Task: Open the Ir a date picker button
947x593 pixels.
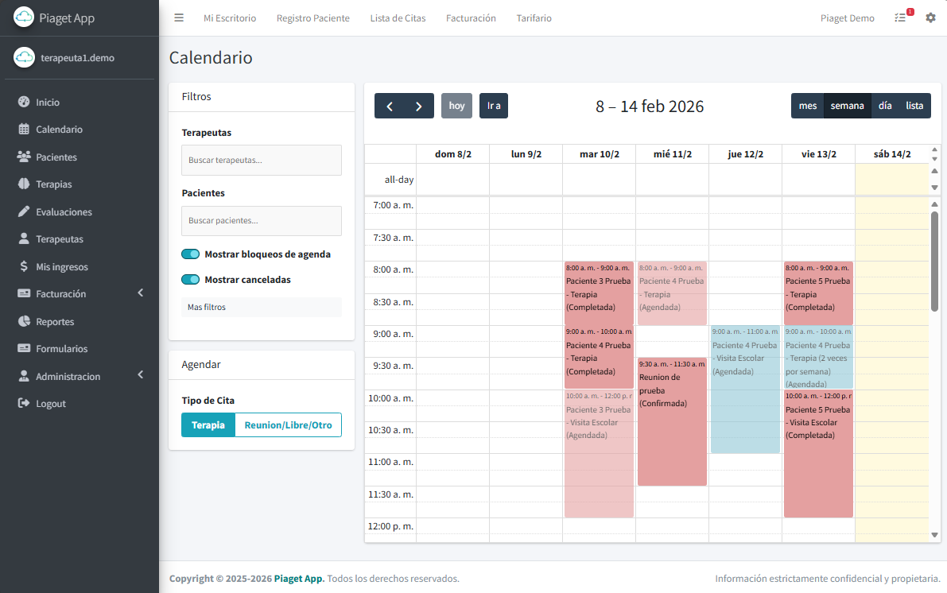Action: click(x=493, y=105)
